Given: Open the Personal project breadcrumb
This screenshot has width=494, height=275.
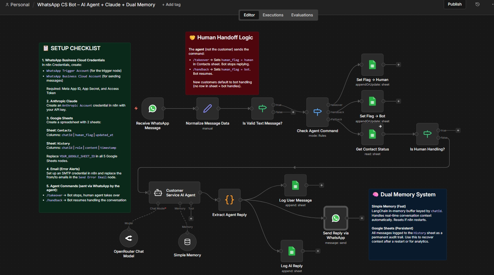Looking at the screenshot, I should (17, 5).
